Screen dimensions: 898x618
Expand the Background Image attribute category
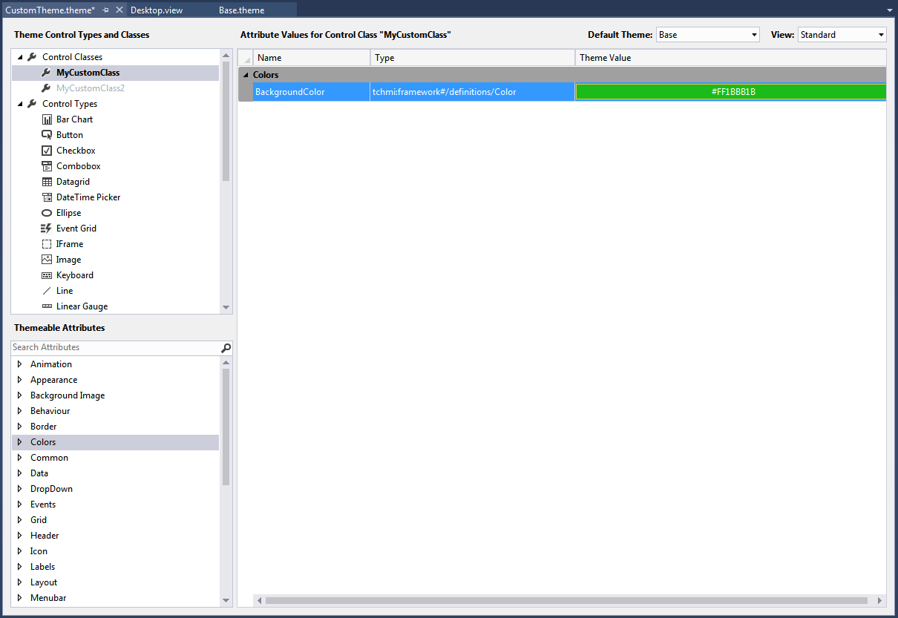[20, 395]
